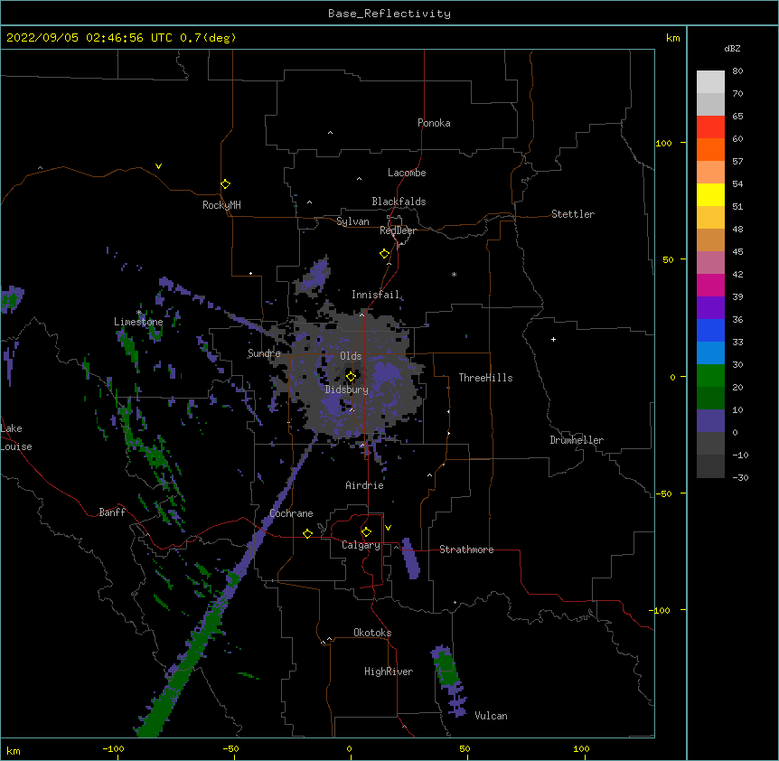Click the Banff town label
Viewport: 779px width, 761px height.
coord(112,512)
